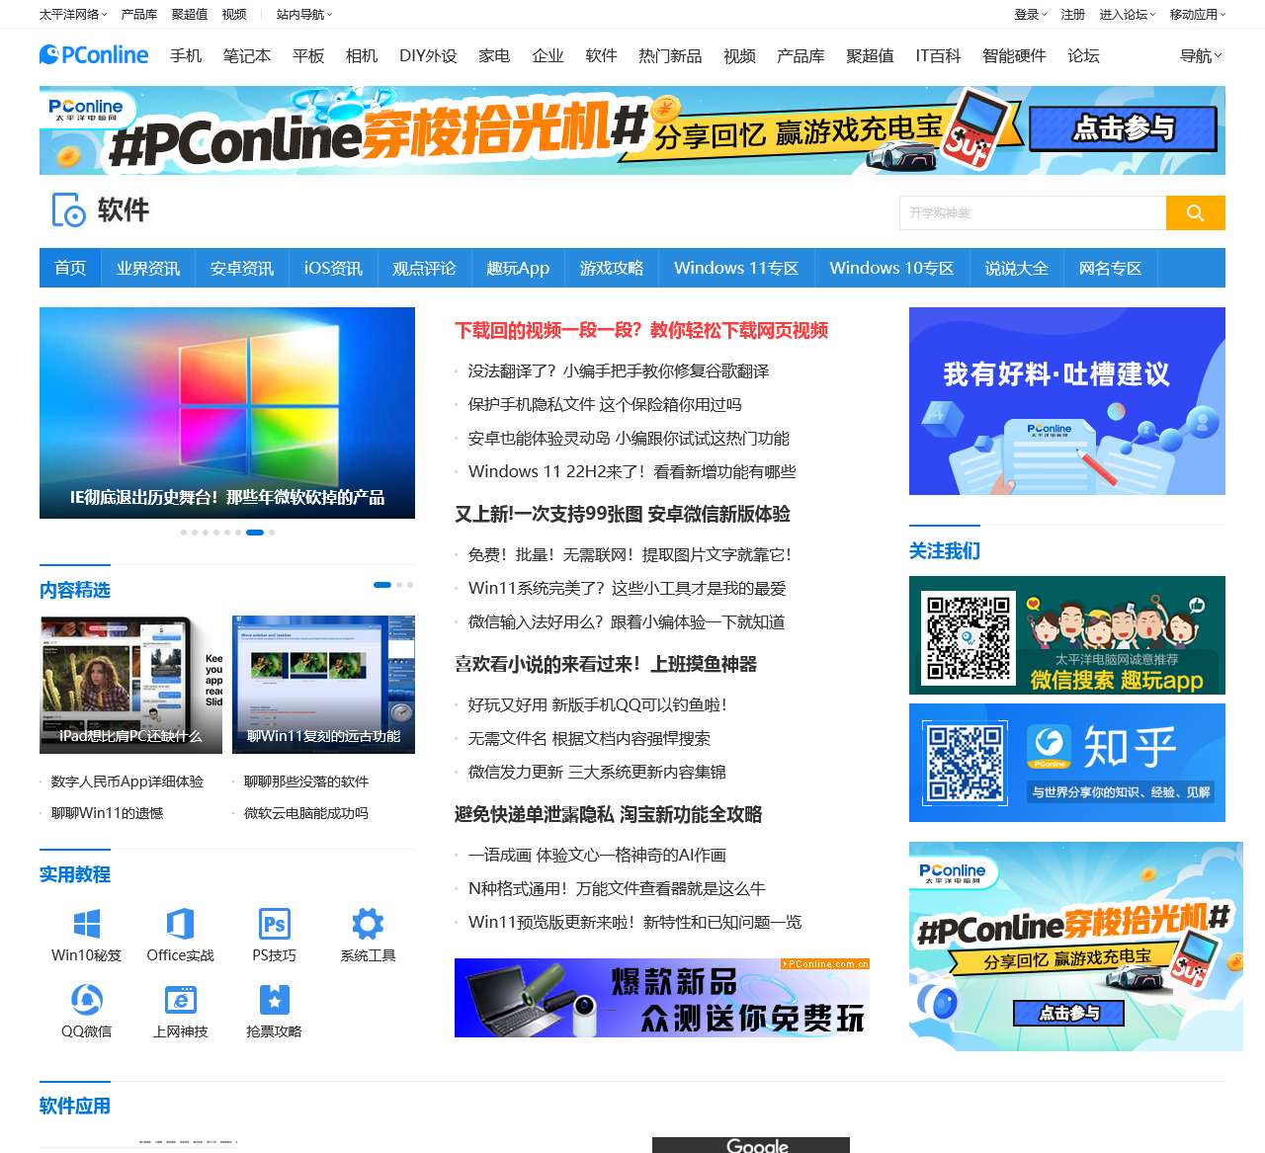
Task: Open iPad想比肩PC thumbnail
Action: (130, 684)
